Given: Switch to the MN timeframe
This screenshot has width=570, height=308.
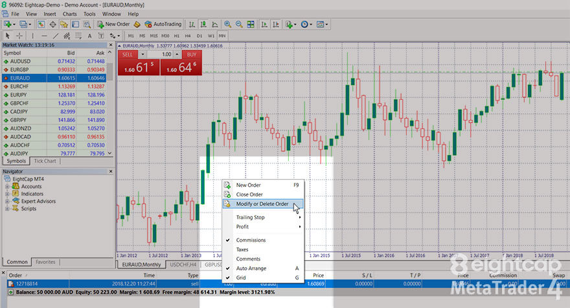Looking at the screenshot, I should pyautogui.click(x=222, y=36).
